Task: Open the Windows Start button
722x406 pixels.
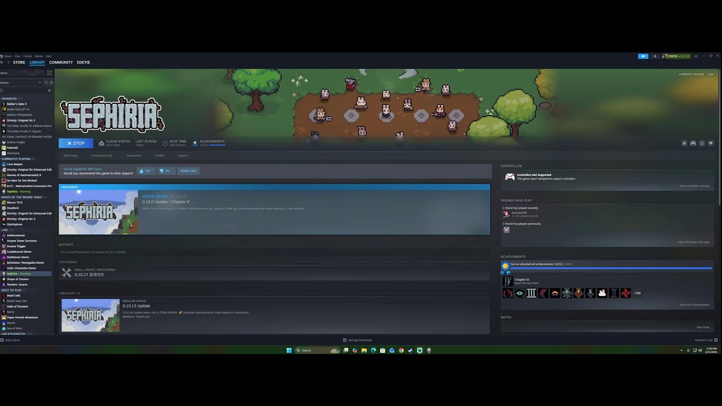Action: click(x=289, y=350)
